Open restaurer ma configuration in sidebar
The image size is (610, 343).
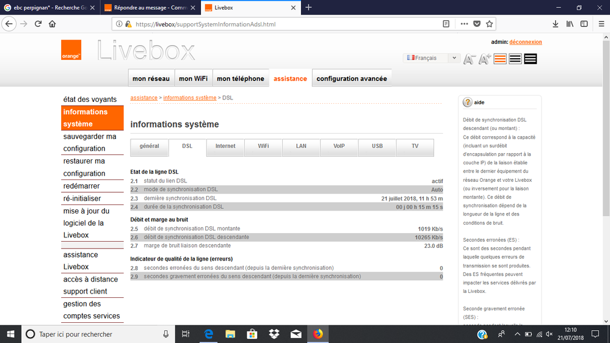click(x=84, y=167)
